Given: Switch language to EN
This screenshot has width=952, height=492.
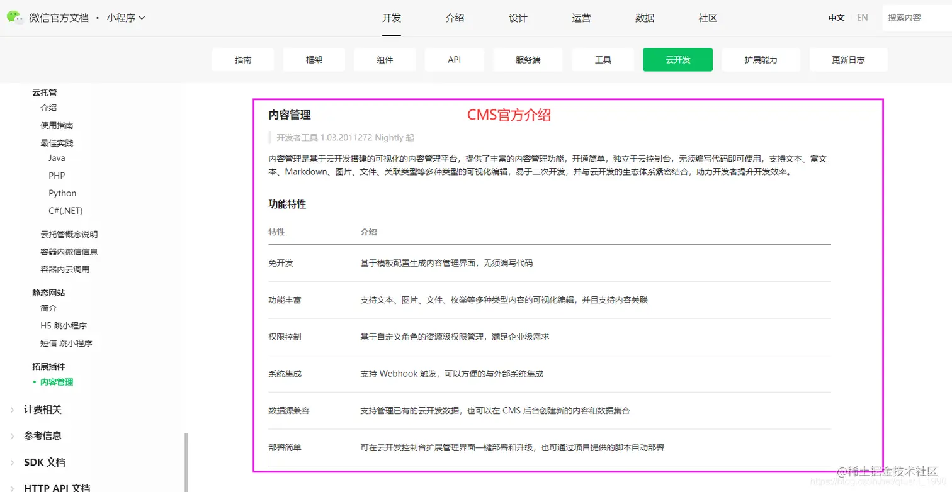Looking at the screenshot, I should (863, 18).
